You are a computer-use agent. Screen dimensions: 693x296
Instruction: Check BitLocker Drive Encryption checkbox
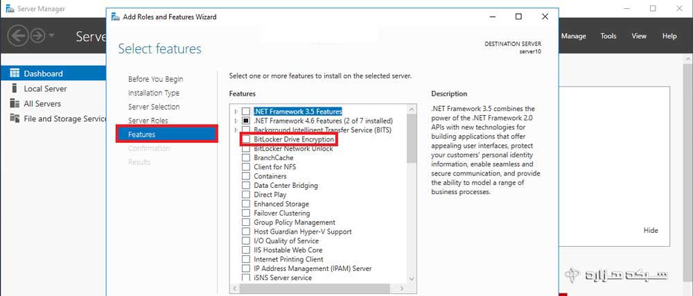246,139
